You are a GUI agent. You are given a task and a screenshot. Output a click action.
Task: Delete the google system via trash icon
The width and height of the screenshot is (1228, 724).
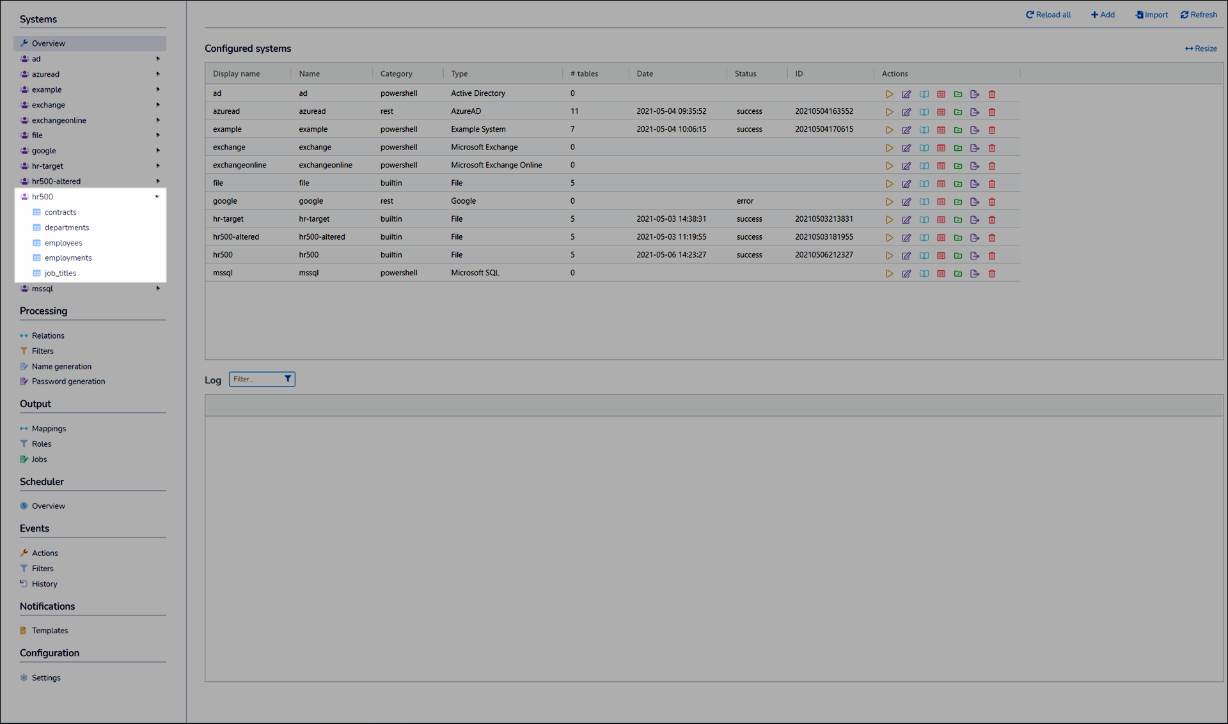tap(993, 201)
